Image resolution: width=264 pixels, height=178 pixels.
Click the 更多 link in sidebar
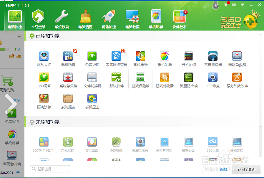coord(17,100)
